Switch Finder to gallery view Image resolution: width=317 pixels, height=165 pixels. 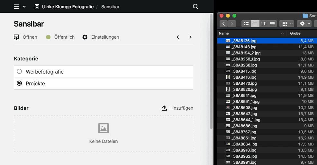tap(272, 24)
